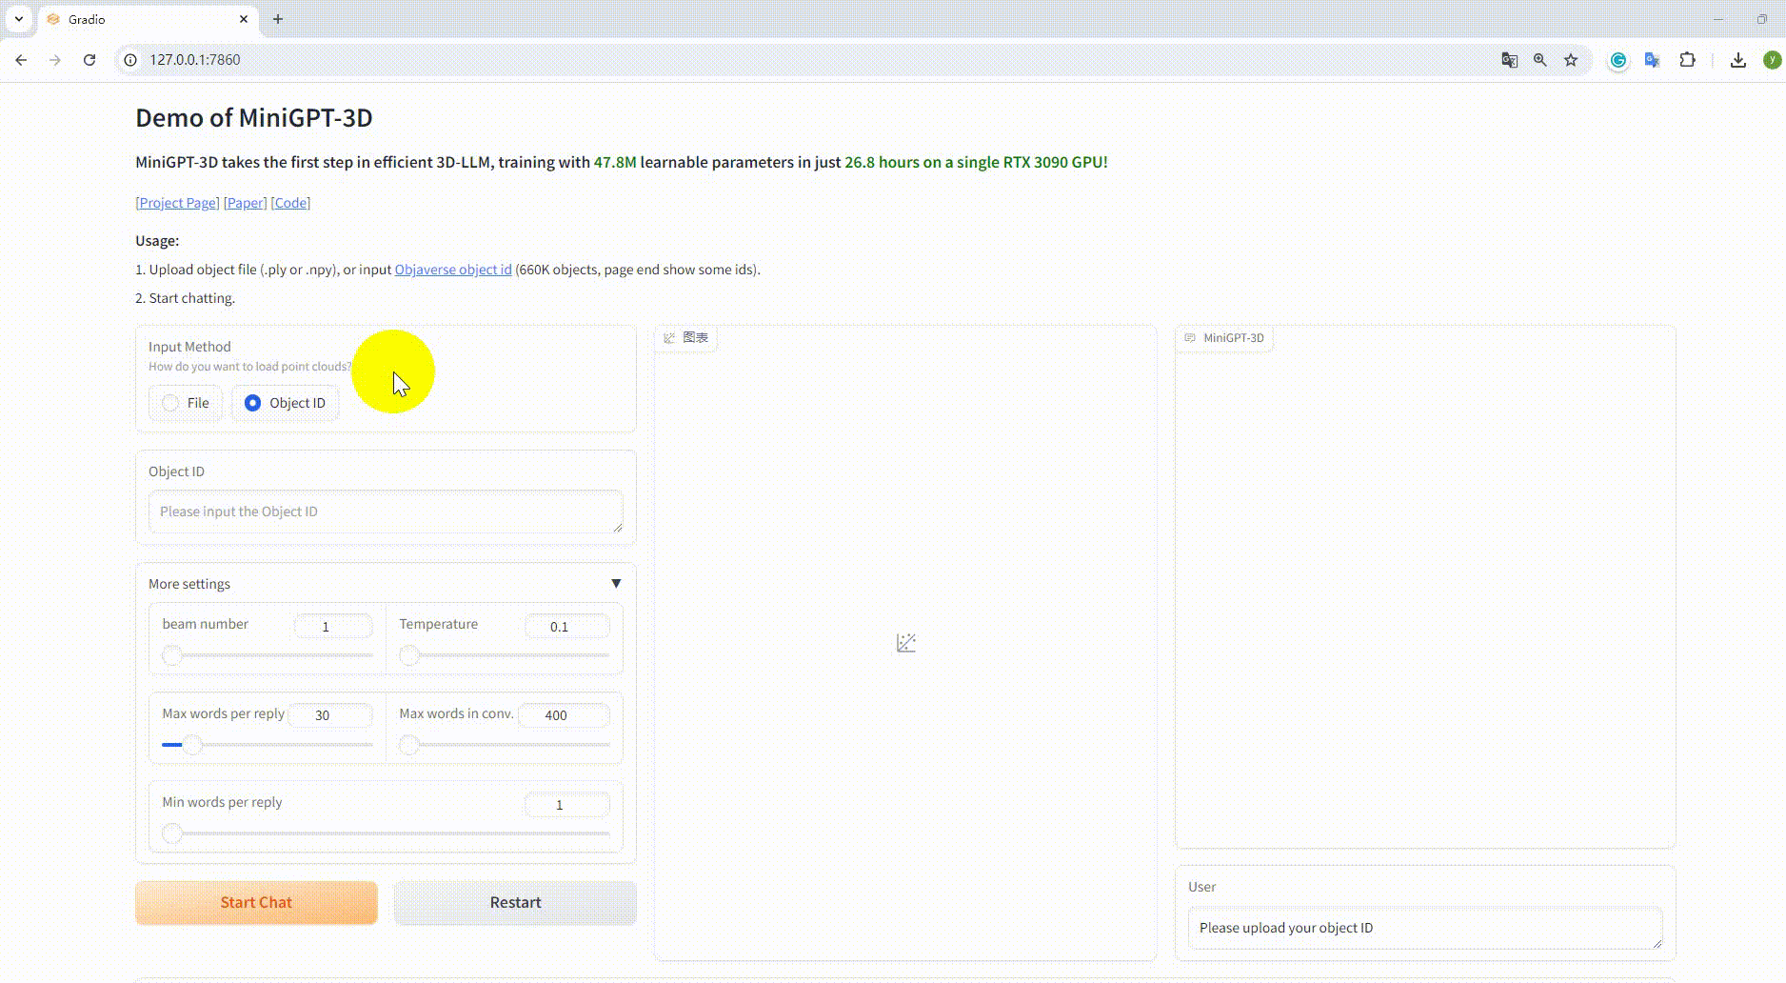Select the Object ID input method
The image size is (1786, 983).
tap(286, 403)
